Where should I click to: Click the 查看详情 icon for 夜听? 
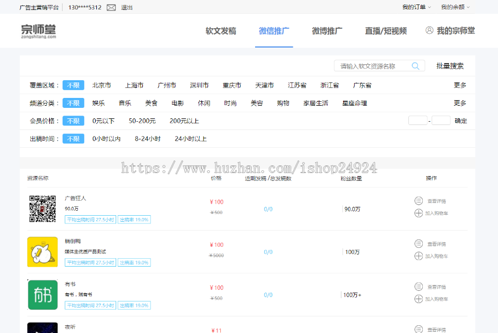click(x=418, y=329)
